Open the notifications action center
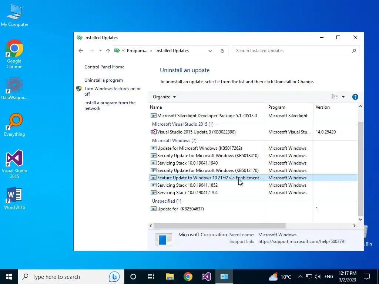The image size is (379, 284). pyautogui.click(x=367, y=277)
